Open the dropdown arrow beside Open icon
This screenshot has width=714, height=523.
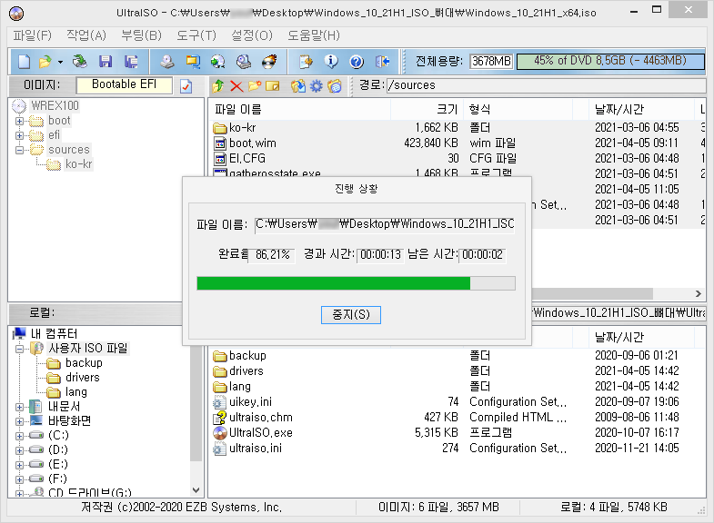60,62
